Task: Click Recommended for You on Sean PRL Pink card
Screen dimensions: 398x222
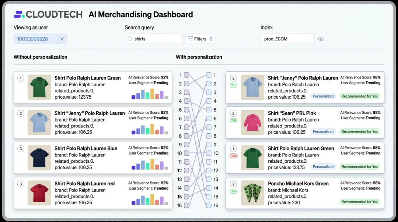Action: [360, 131]
